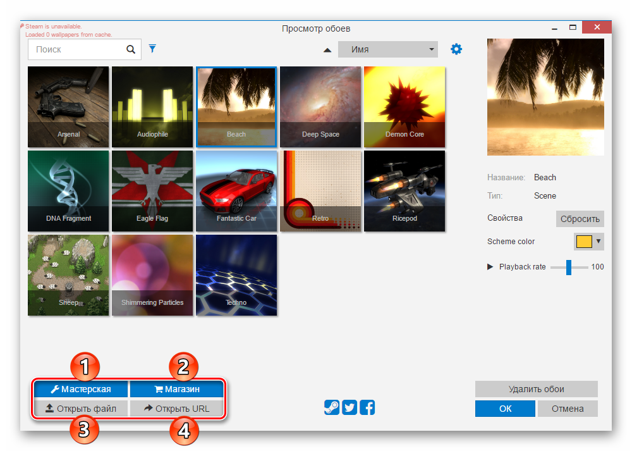Confirm with the ОК button
Image resolution: width=632 pixels, height=451 pixels.
(505, 408)
